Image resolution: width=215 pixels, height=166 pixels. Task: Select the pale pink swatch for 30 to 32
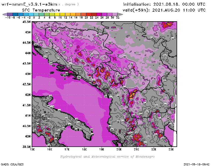coord(115,14)
